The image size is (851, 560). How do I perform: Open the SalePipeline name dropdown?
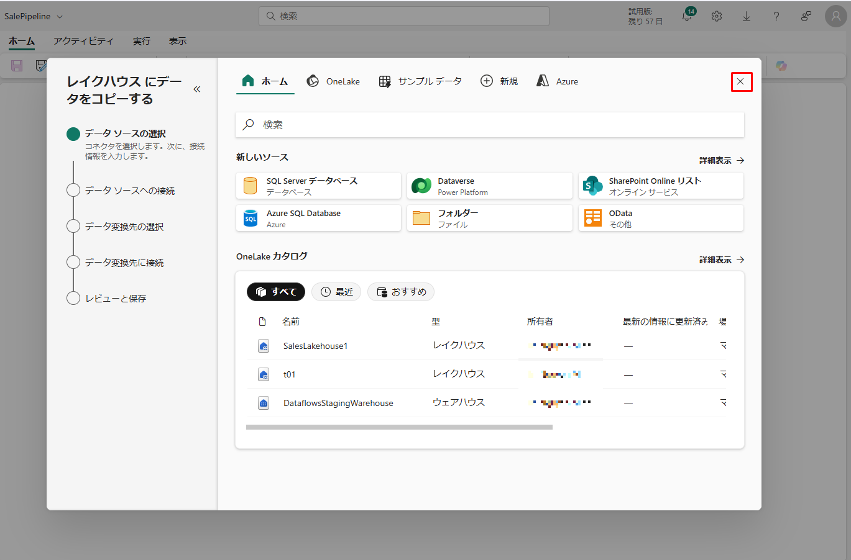pyautogui.click(x=34, y=17)
